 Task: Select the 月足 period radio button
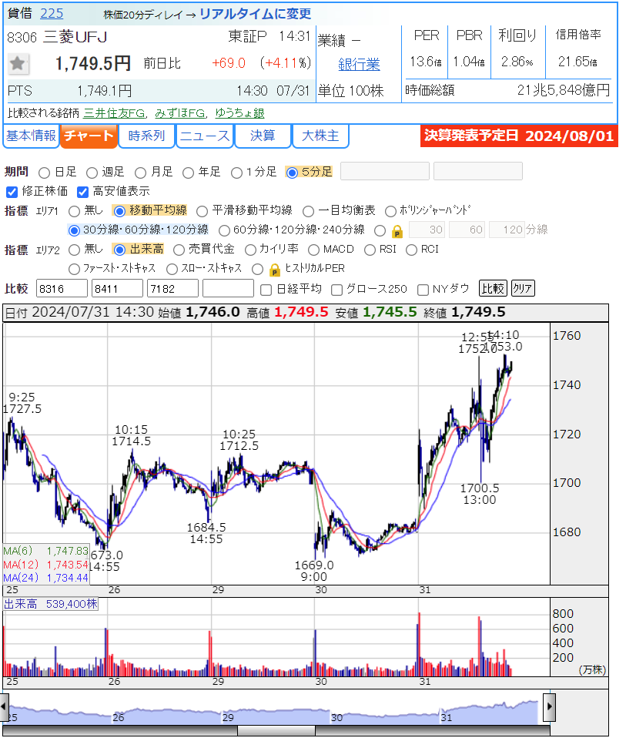(140, 173)
